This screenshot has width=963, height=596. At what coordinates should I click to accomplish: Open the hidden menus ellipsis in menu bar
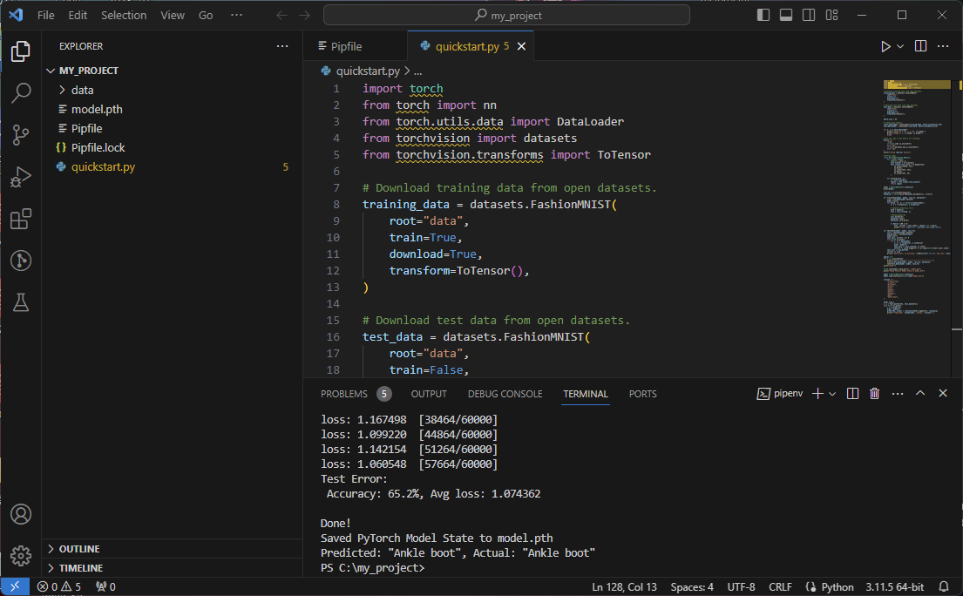236,16
